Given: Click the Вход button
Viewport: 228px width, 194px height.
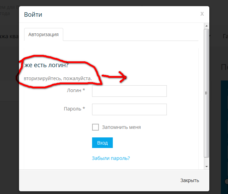Looking at the screenshot, I should (x=102, y=143).
